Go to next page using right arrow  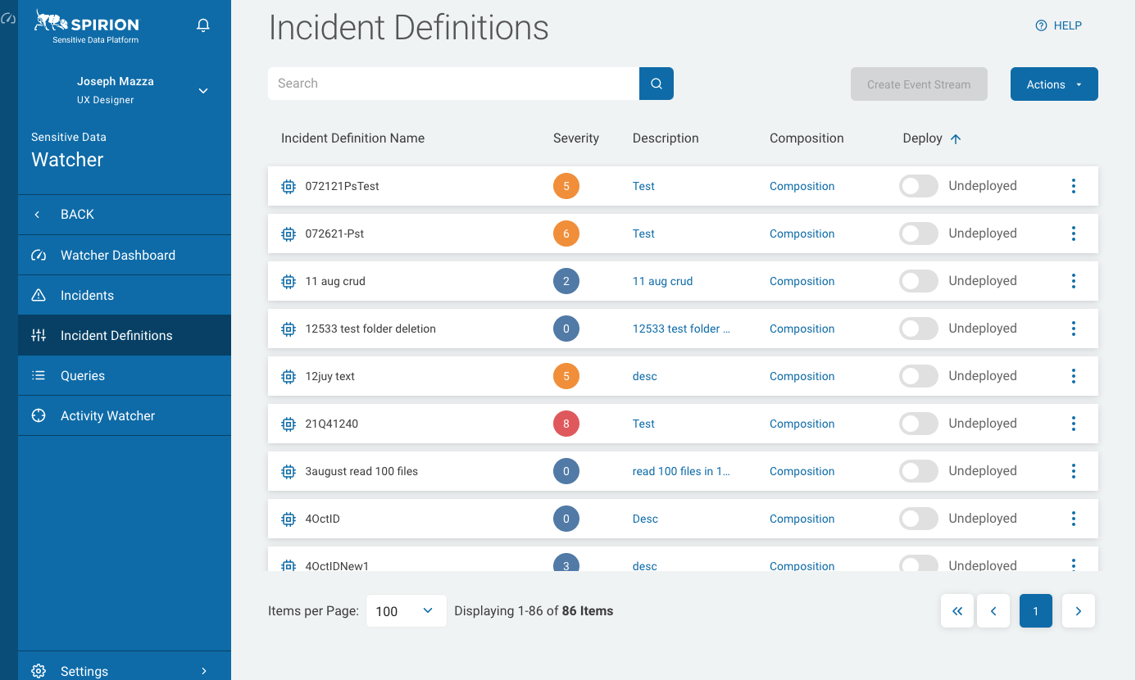[1078, 611]
